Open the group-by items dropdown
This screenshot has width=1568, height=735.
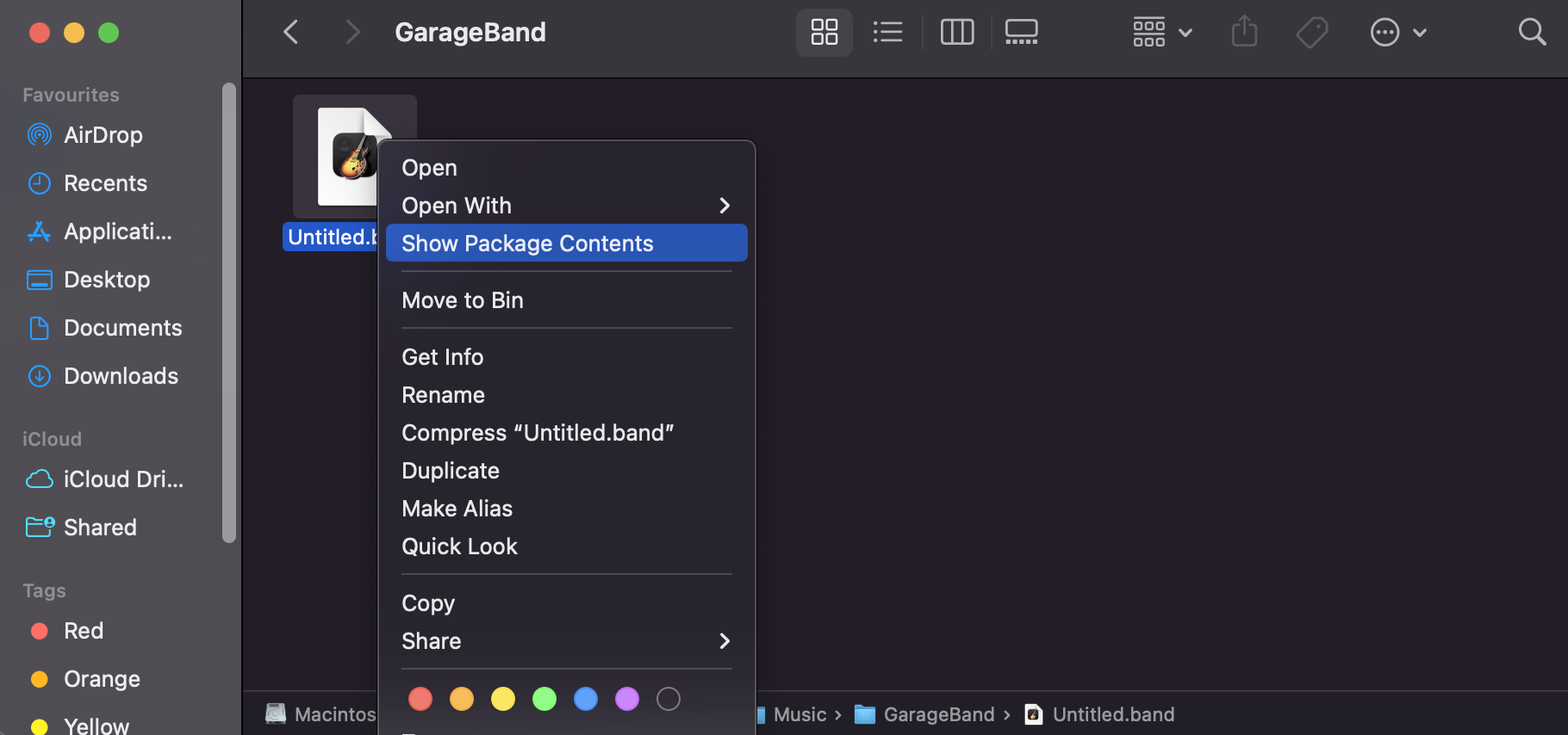point(1162,33)
